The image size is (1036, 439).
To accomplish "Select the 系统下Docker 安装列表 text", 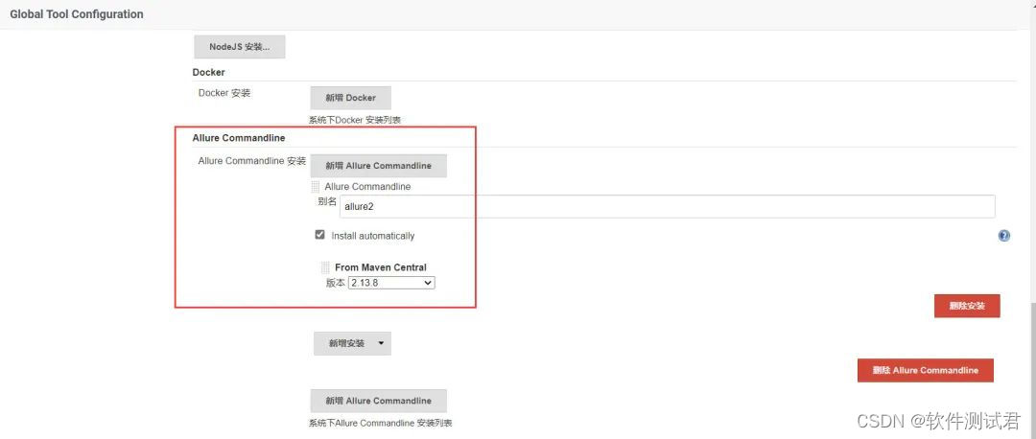I will tap(355, 120).
